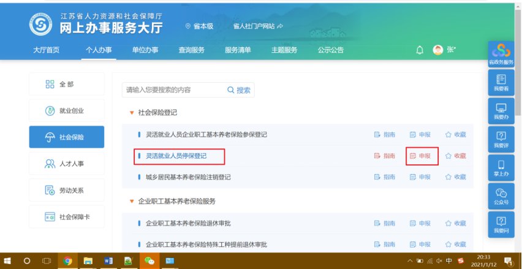Open the 我要问 help icon
The image size is (522, 269).
[x=501, y=224]
